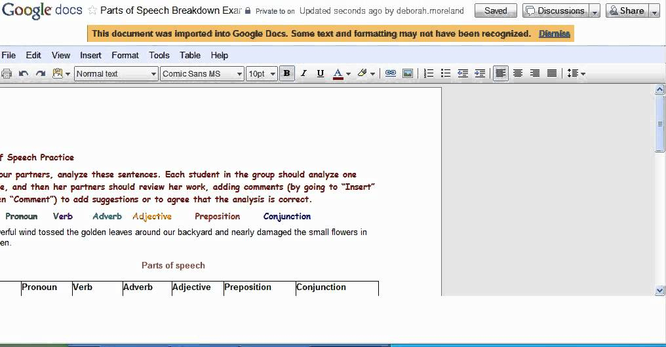Open the Insert menu
Viewport: 666px width, 347px height.
point(90,55)
